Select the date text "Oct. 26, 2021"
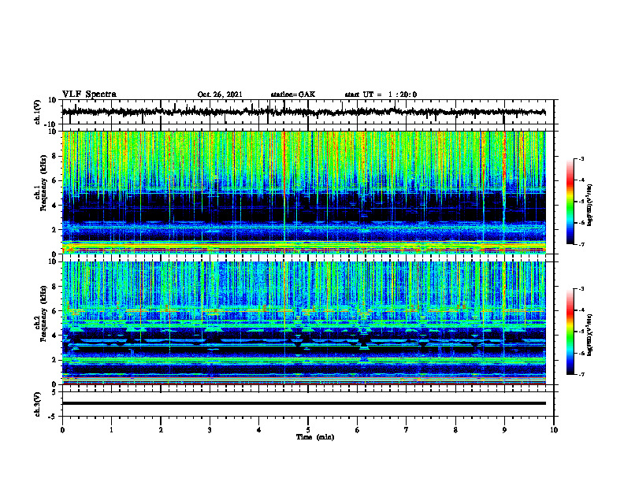Viewport: 624px width, 482px height. click(x=220, y=95)
